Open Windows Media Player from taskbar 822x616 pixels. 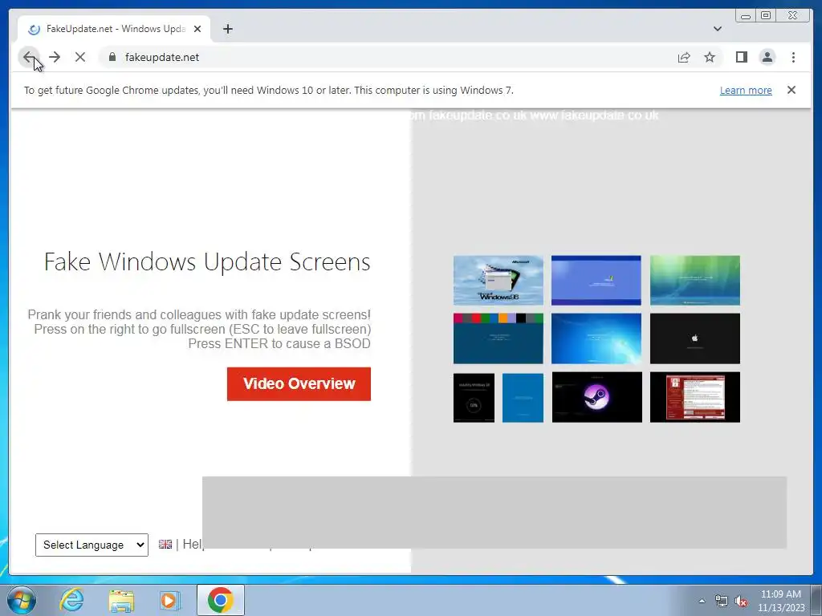coord(169,600)
